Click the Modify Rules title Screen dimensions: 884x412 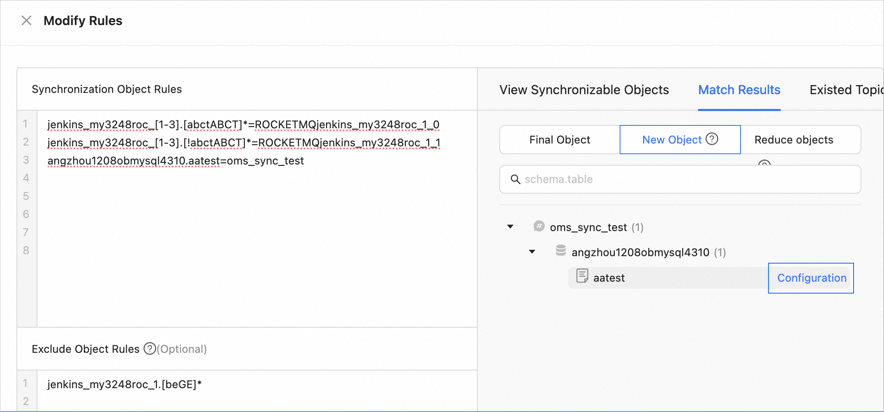(x=83, y=21)
